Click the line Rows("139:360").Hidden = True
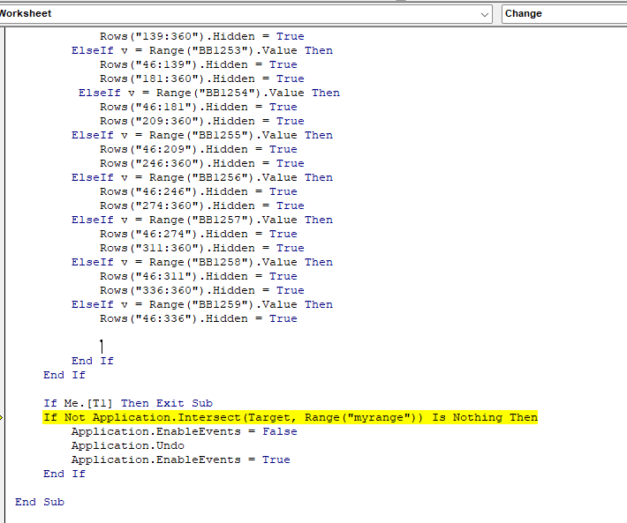This screenshot has width=627, height=523. click(x=202, y=37)
